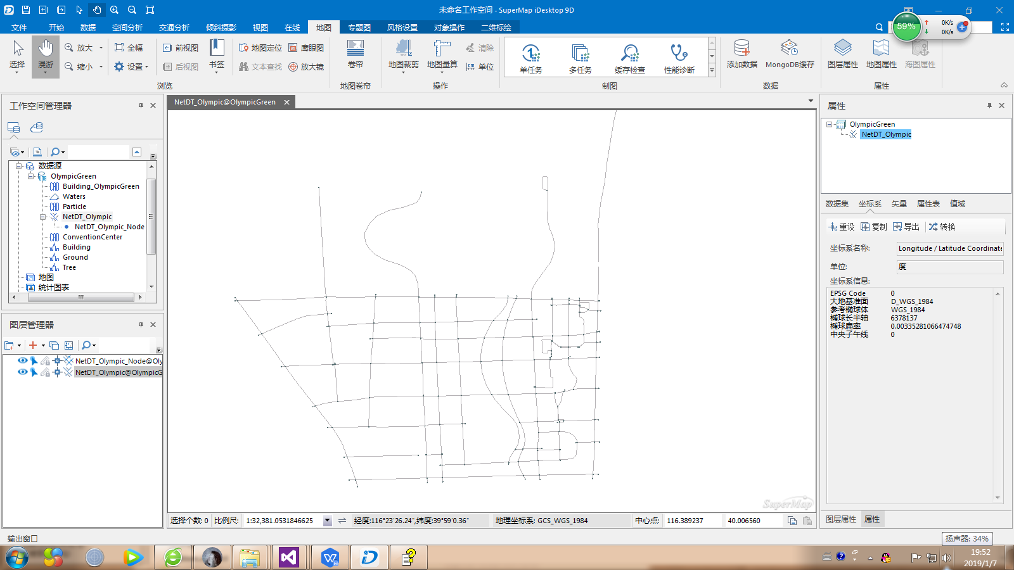Click the copy coordinates icon in status bar

tap(792, 521)
